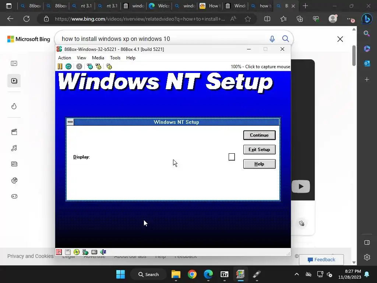The height and width of the screenshot is (283, 377).
Task: Click the save-to-collection icon below the video
Action: 302,224
